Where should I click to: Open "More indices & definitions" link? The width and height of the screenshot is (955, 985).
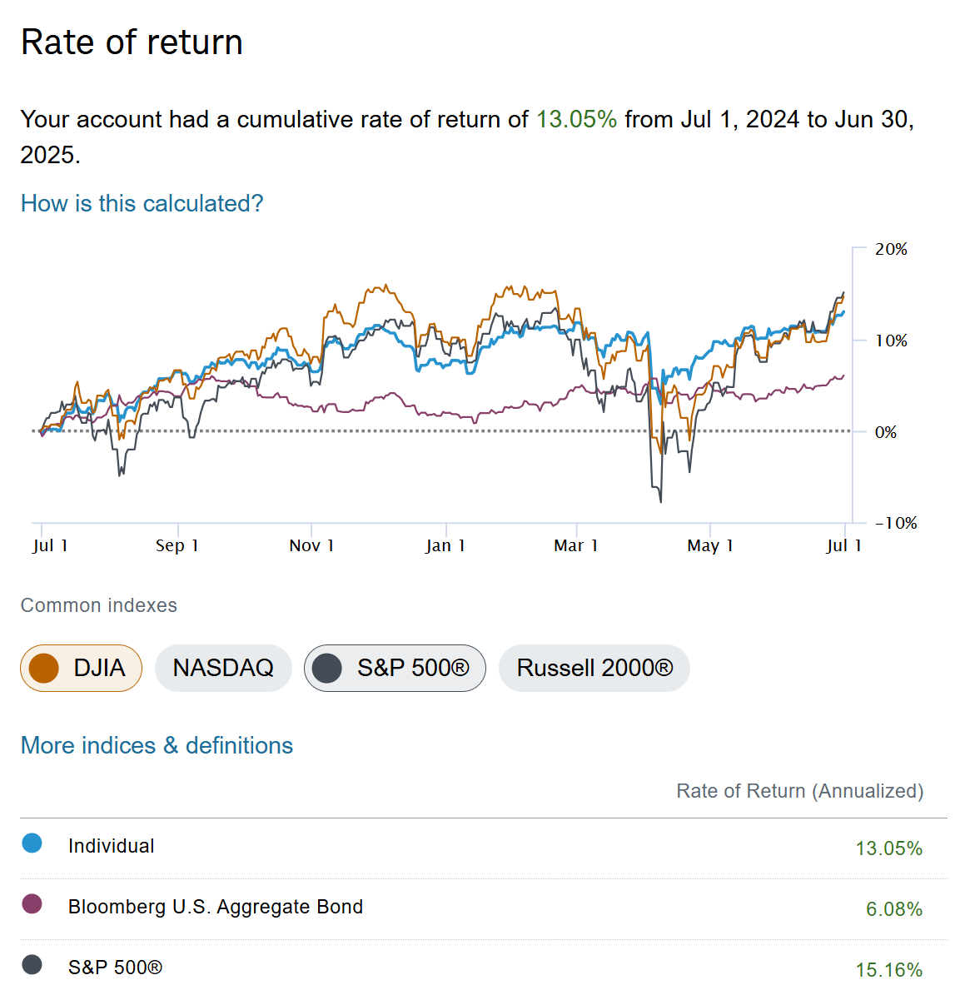tap(157, 745)
